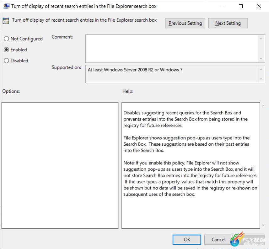Click the policy setting icon beside heading
The height and width of the screenshot is (249, 269).
(x=6, y=21)
